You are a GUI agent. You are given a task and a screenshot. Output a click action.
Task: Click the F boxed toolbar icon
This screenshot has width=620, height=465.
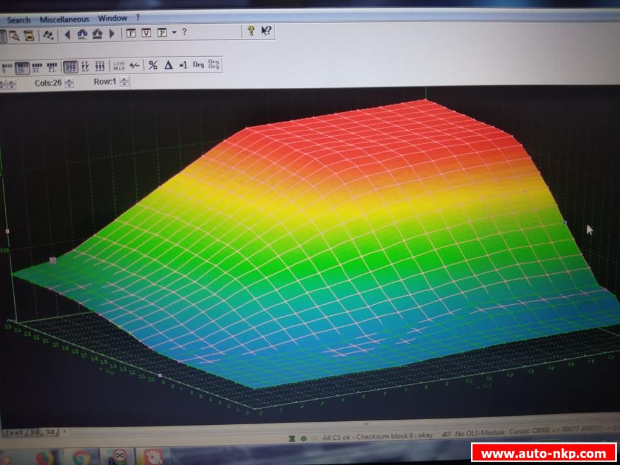tap(131, 33)
